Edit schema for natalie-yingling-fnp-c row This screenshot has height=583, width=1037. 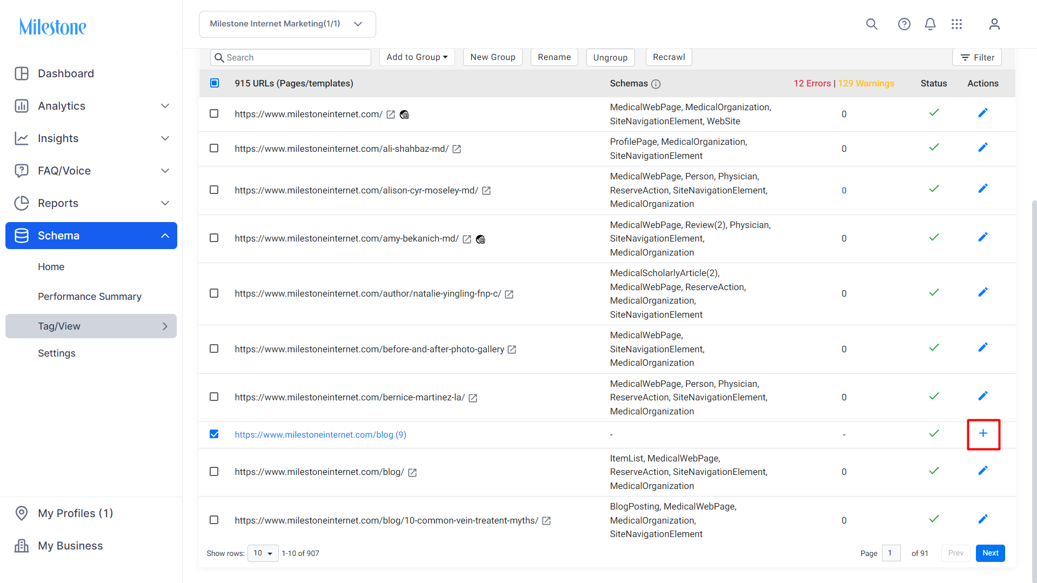(983, 292)
